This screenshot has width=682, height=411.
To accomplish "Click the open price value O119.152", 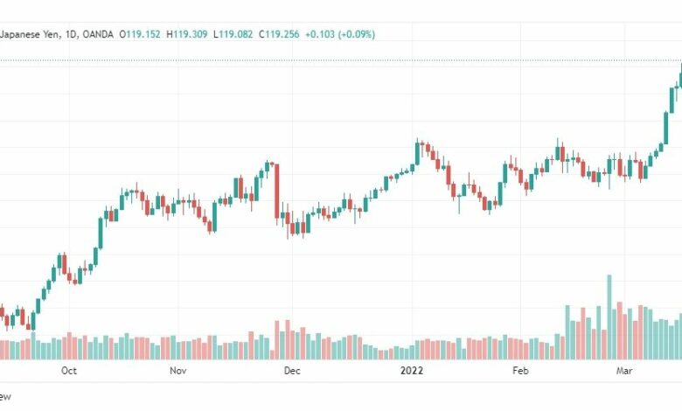I will (x=140, y=34).
